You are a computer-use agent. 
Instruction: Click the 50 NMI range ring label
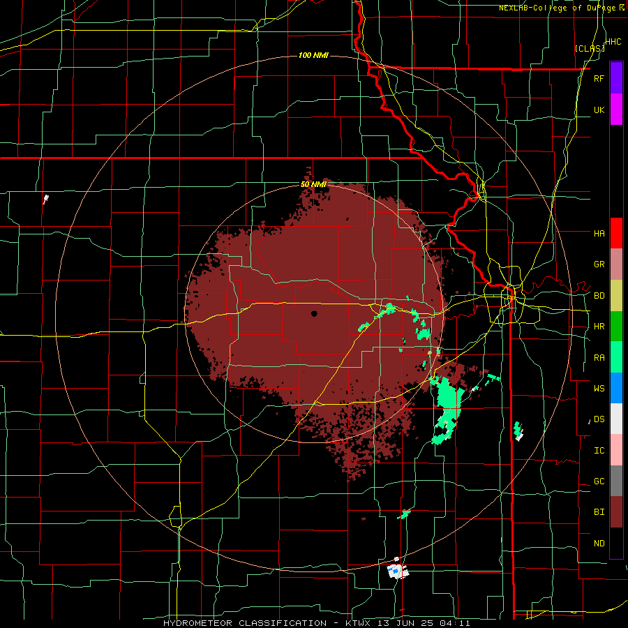click(313, 184)
